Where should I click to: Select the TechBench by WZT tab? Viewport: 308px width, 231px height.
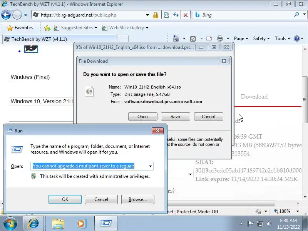pos(60,39)
